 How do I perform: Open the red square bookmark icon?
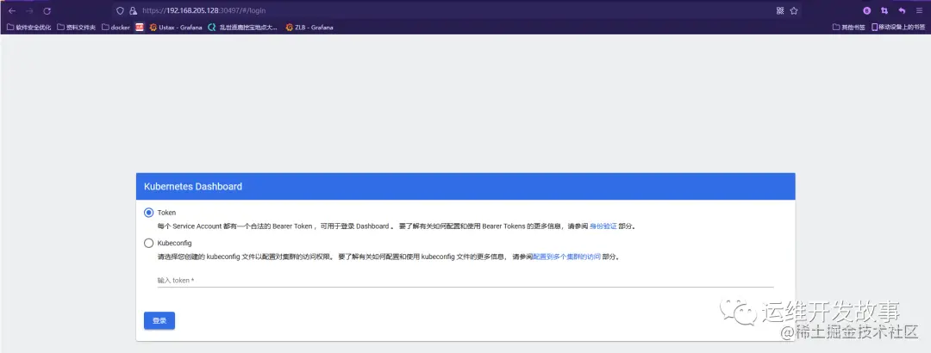point(140,28)
